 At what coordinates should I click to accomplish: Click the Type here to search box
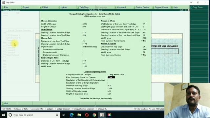33,115
